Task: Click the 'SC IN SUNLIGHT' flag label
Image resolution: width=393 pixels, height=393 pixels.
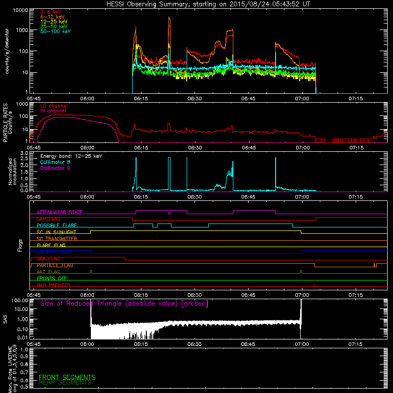Action: click(x=56, y=232)
